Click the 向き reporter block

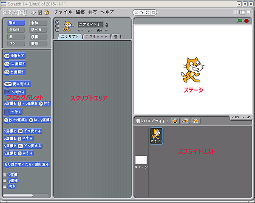point(12,186)
